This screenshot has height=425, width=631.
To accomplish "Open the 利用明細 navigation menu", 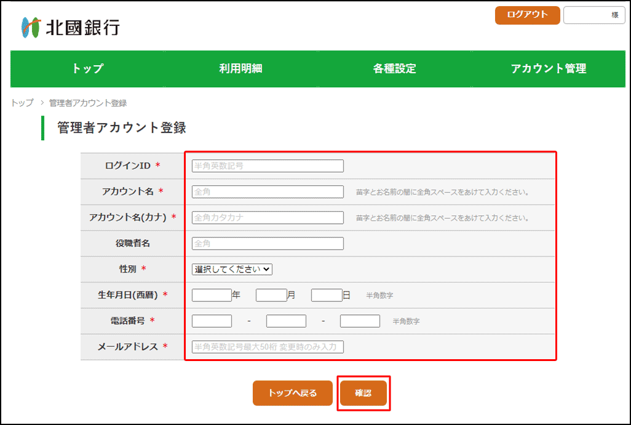I will coord(240,69).
